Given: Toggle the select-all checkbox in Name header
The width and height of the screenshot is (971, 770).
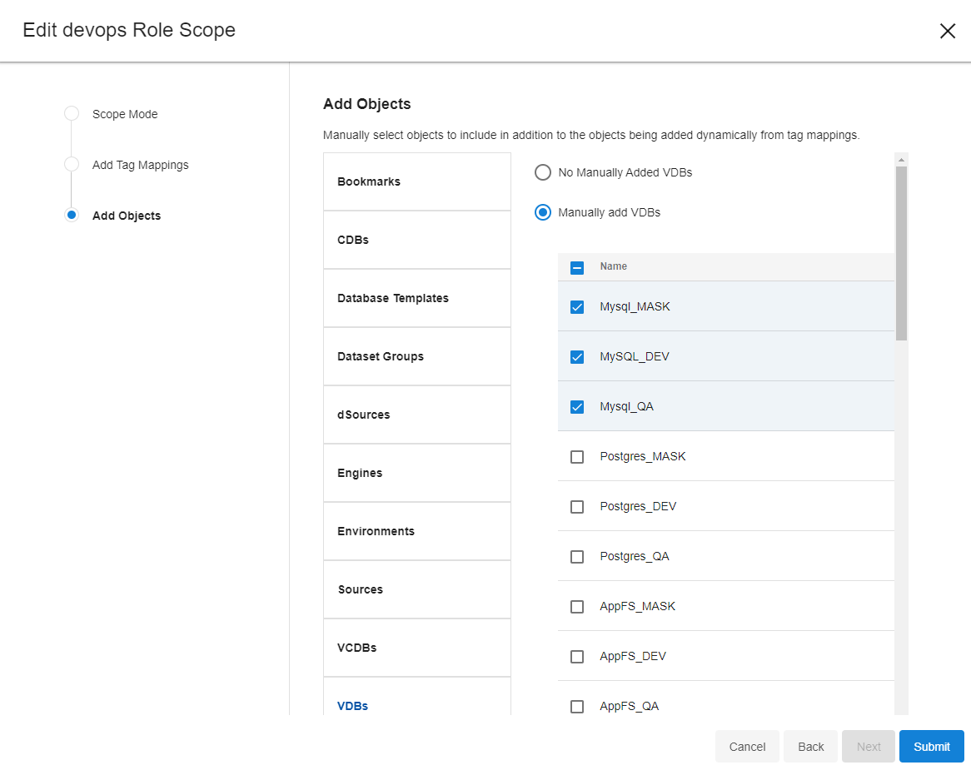Looking at the screenshot, I should click(x=577, y=267).
